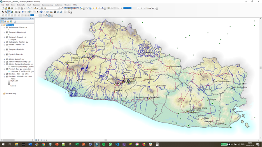Click the Fixed Zoom In icon

[16, 12]
